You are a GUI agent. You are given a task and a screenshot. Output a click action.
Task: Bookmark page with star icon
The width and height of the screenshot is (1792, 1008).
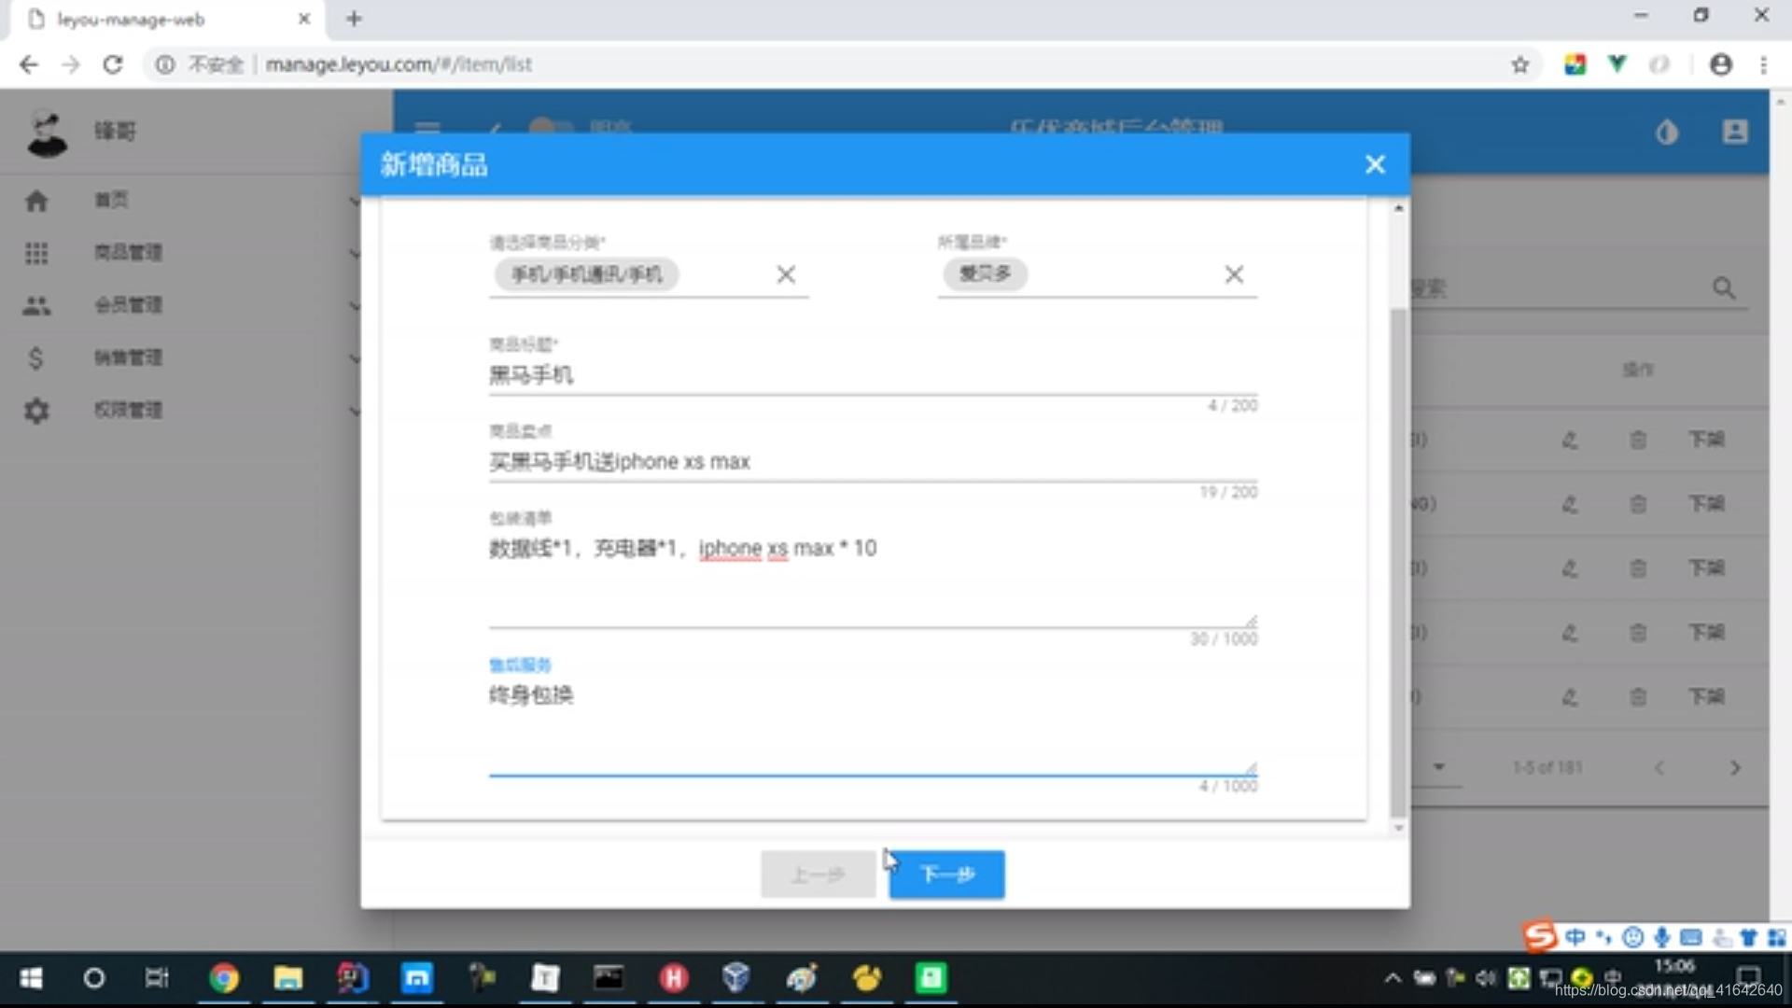click(1520, 64)
